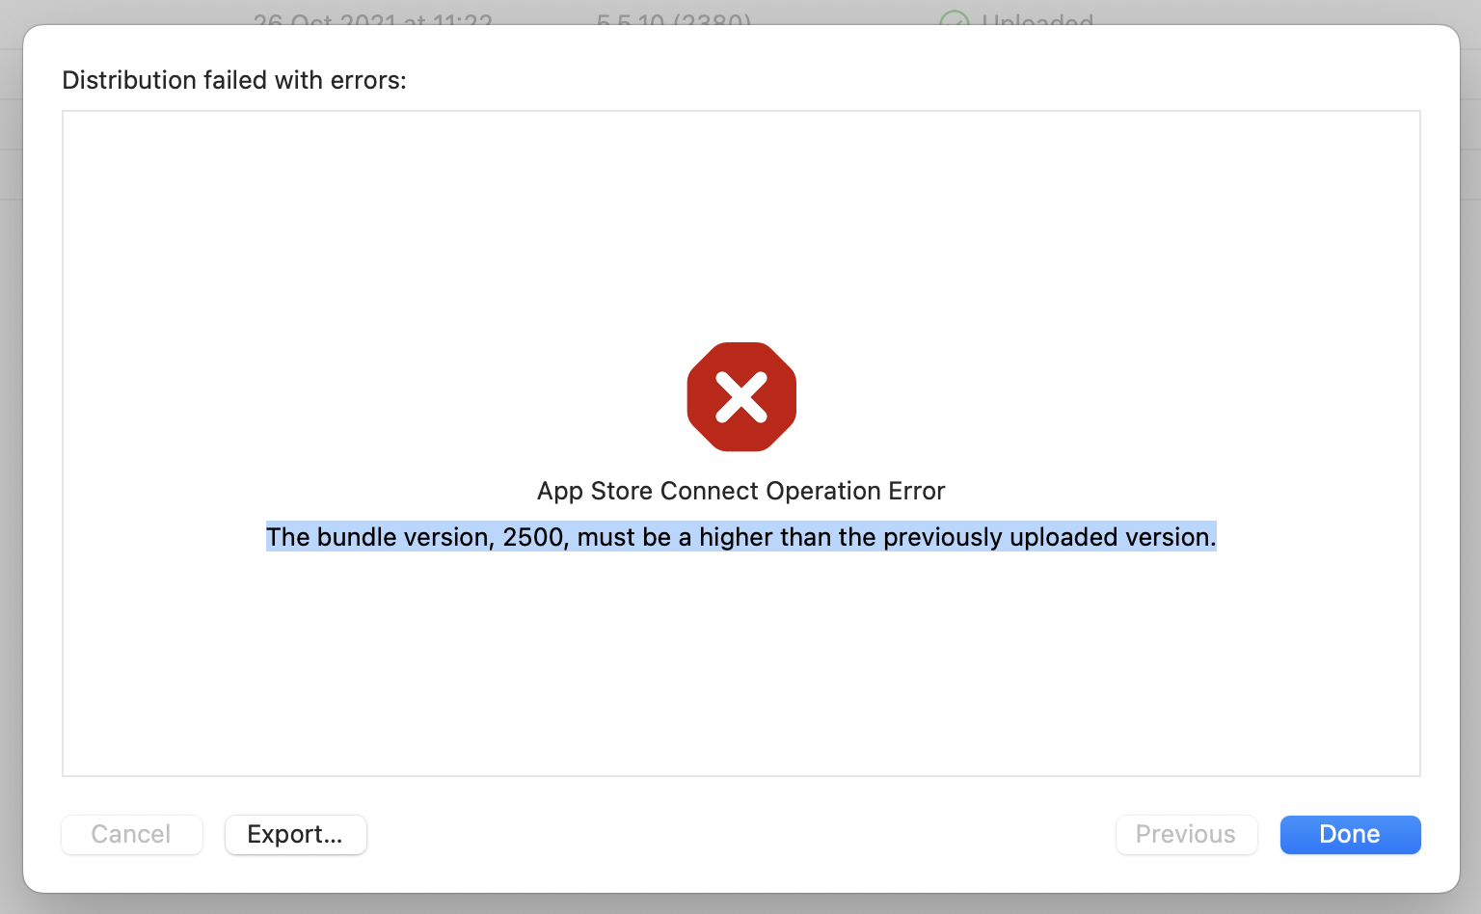This screenshot has width=1481, height=914.
Task: Click empty space above the error icon
Action: (x=741, y=222)
